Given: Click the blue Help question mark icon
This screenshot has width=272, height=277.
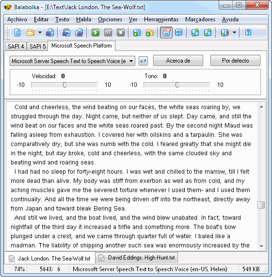Looking at the screenshot, I should click(248, 33).
